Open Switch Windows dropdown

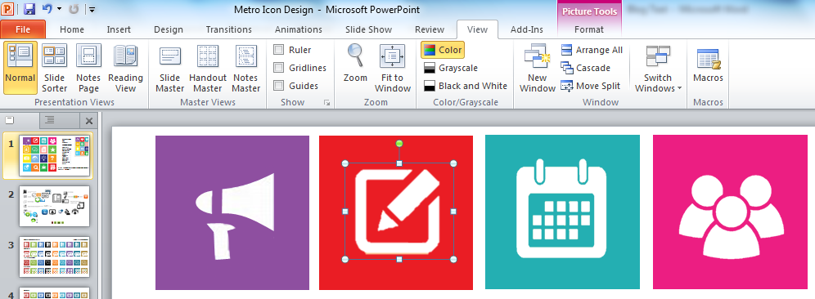(658, 68)
